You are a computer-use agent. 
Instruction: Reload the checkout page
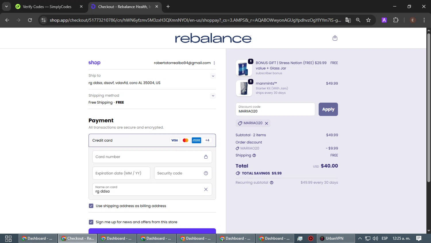pyautogui.click(x=30, y=20)
